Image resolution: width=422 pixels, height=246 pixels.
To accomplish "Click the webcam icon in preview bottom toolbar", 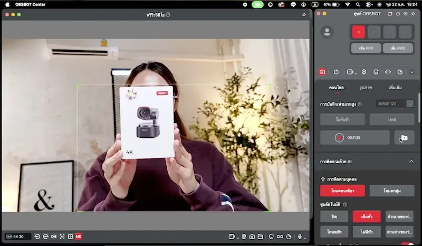I will coord(244,236).
